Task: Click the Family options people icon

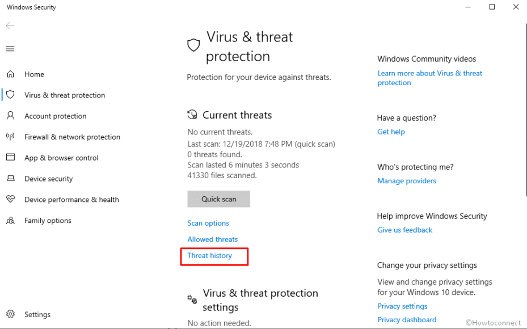Action: coord(10,221)
